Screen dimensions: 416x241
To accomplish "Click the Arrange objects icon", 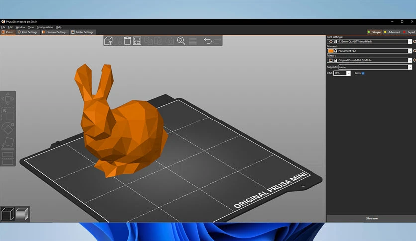I will point(137,41).
